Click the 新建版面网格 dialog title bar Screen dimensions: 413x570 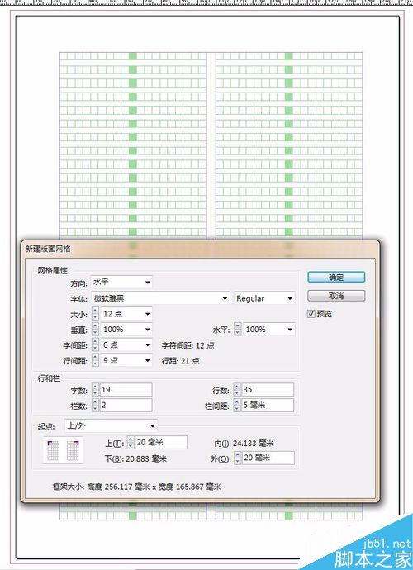pos(200,249)
